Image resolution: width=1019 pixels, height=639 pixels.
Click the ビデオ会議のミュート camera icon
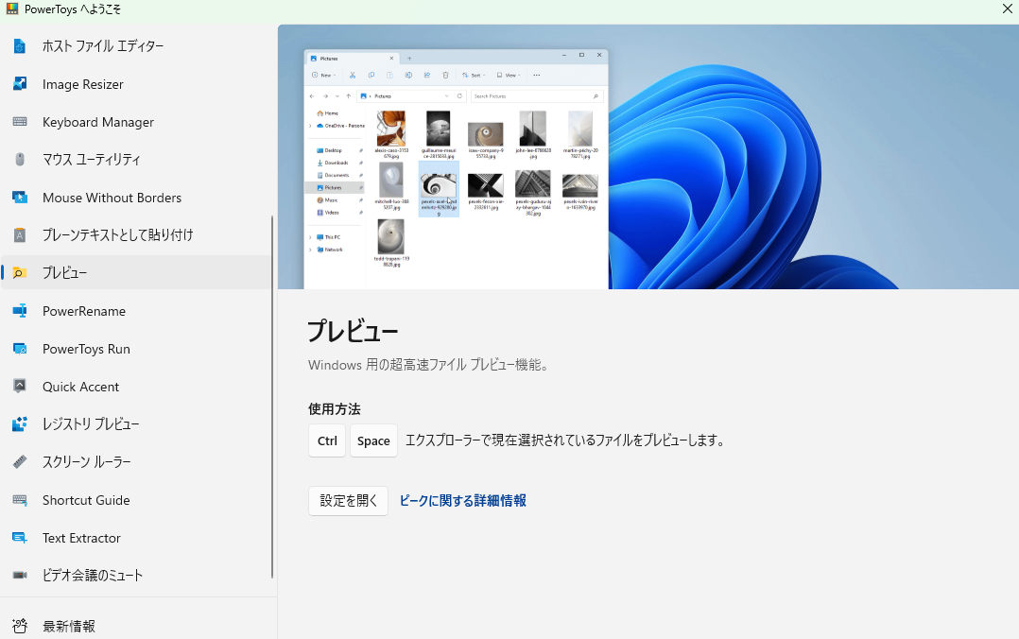point(20,576)
